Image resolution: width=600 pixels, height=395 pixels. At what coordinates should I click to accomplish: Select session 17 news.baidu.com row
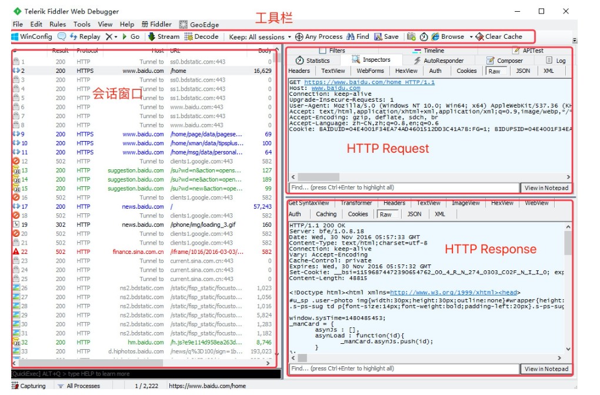coord(142,206)
